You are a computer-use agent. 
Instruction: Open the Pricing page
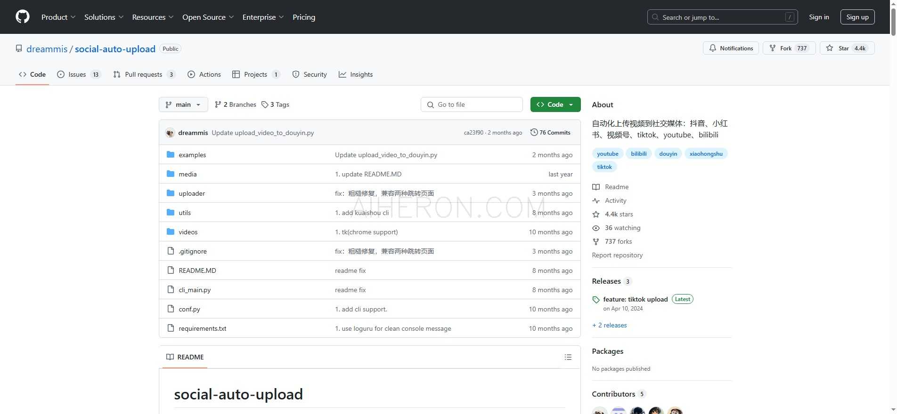[304, 17]
